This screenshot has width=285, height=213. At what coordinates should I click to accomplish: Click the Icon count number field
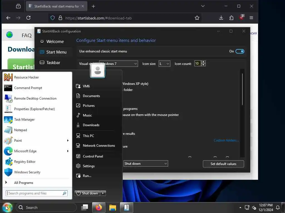(x=198, y=64)
